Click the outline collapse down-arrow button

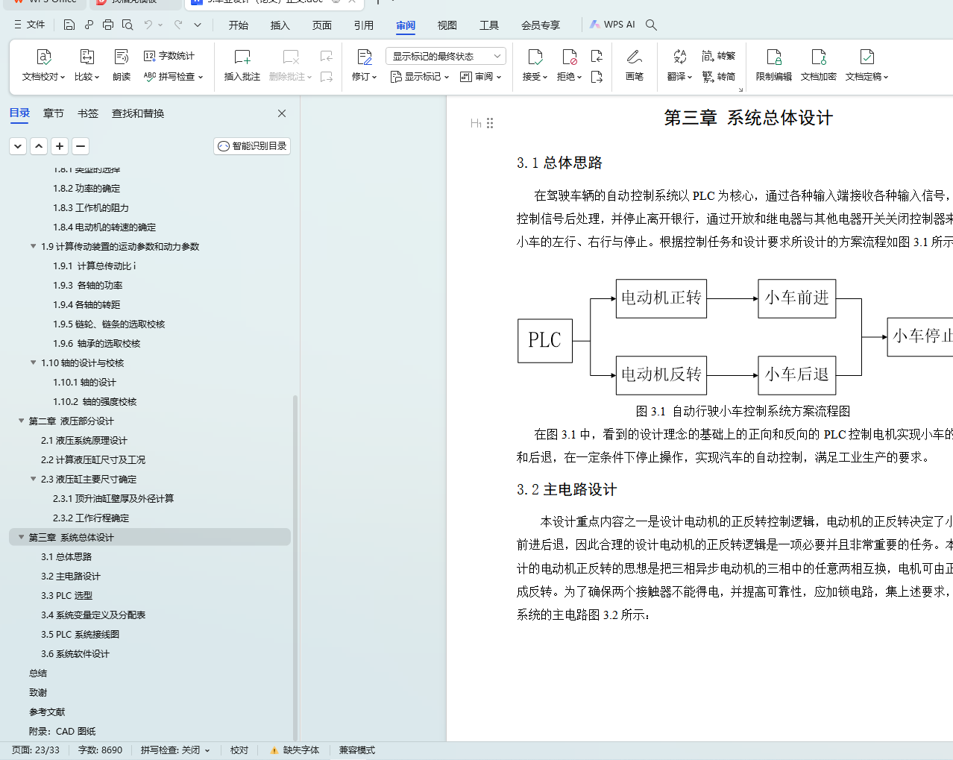[18, 146]
